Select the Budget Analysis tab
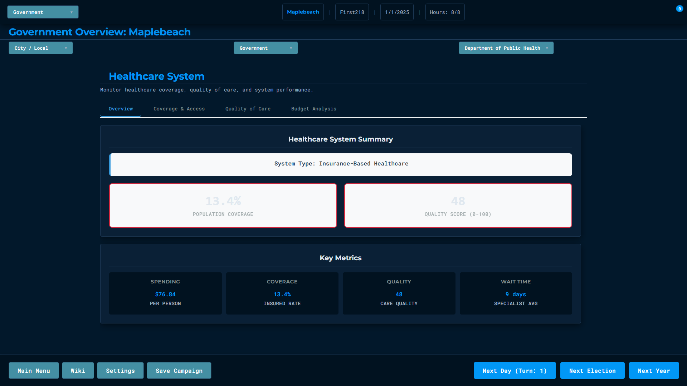687x386 pixels. click(313, 109)
